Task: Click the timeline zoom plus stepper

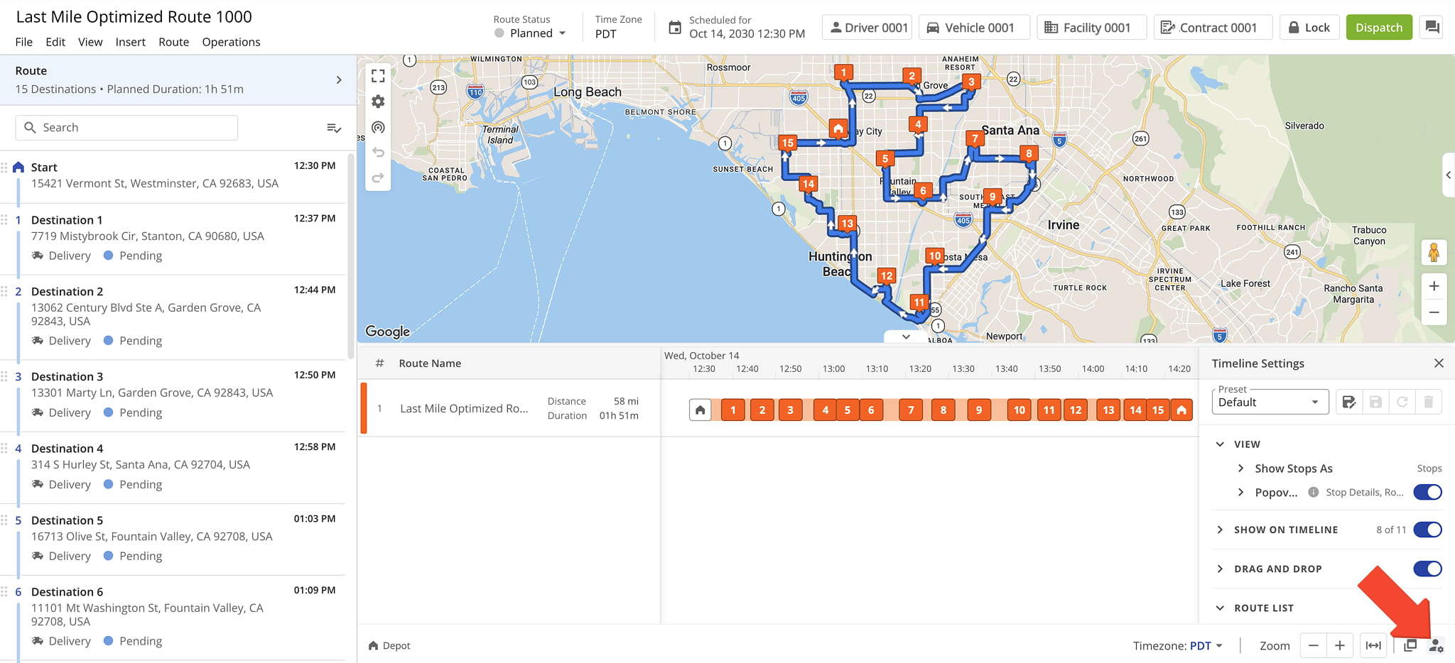Action: 1339,645
